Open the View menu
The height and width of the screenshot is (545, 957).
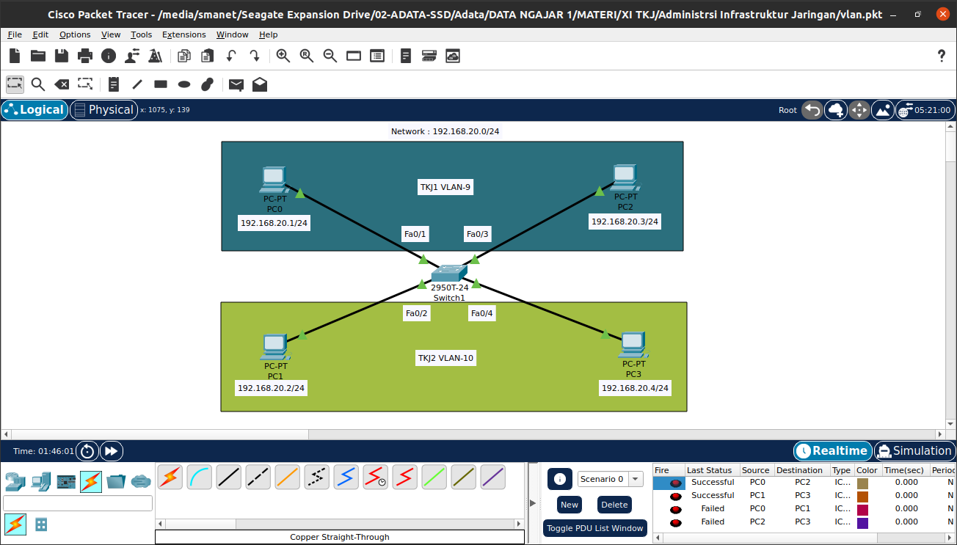coord(111,34)
